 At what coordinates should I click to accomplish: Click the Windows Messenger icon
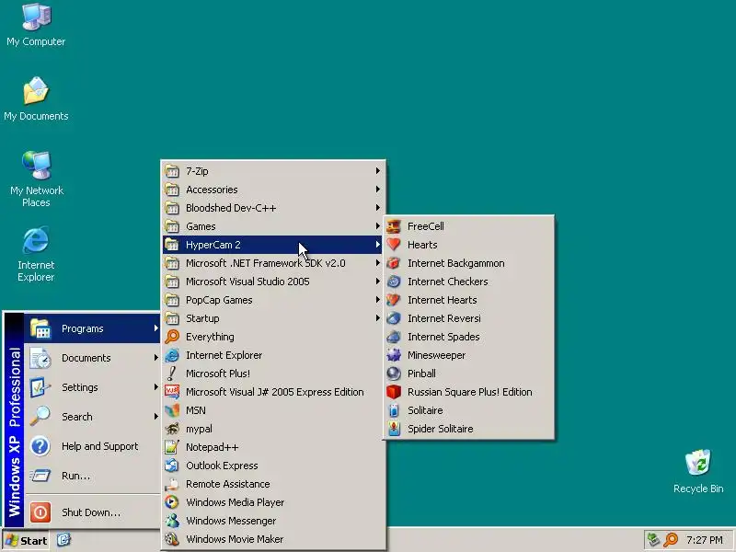172,521
